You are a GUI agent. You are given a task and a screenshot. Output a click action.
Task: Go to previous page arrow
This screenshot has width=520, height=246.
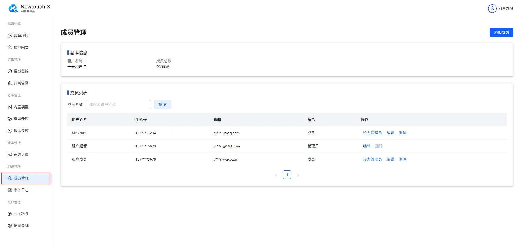tap(276, 175)
